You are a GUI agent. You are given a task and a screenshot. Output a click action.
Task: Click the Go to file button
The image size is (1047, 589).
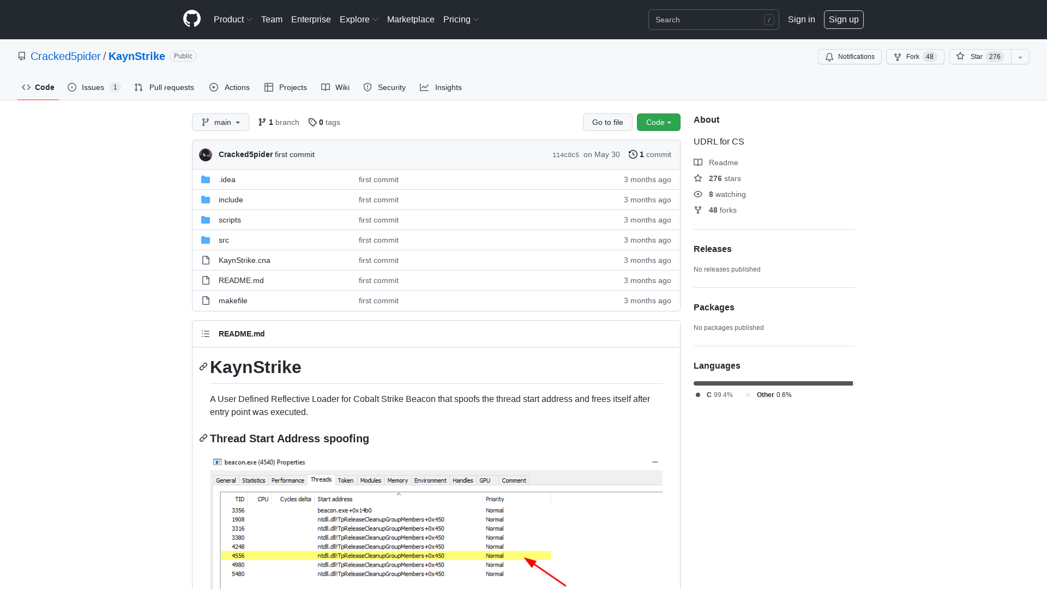pyautogui.click(x=607, y=122)
